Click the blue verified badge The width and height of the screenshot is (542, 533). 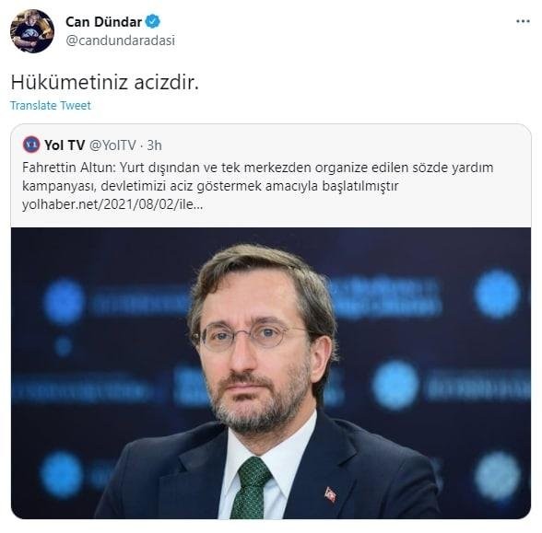[152, 22]
